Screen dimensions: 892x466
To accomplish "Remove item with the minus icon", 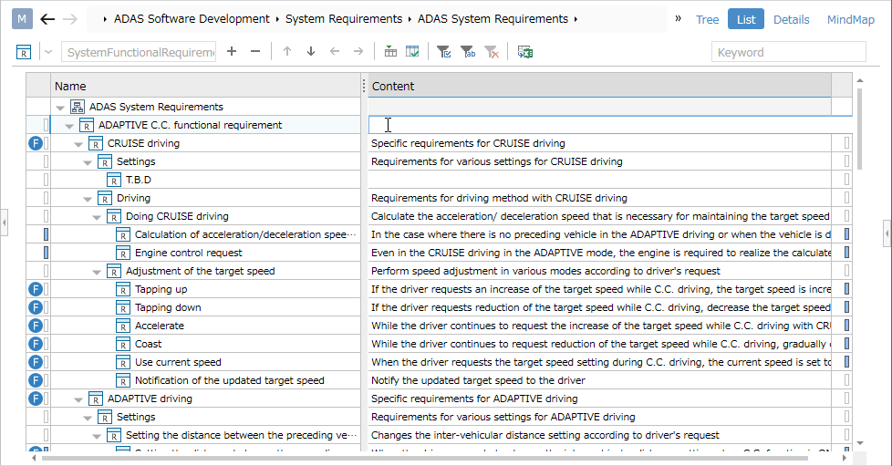I will click(255, 52).
